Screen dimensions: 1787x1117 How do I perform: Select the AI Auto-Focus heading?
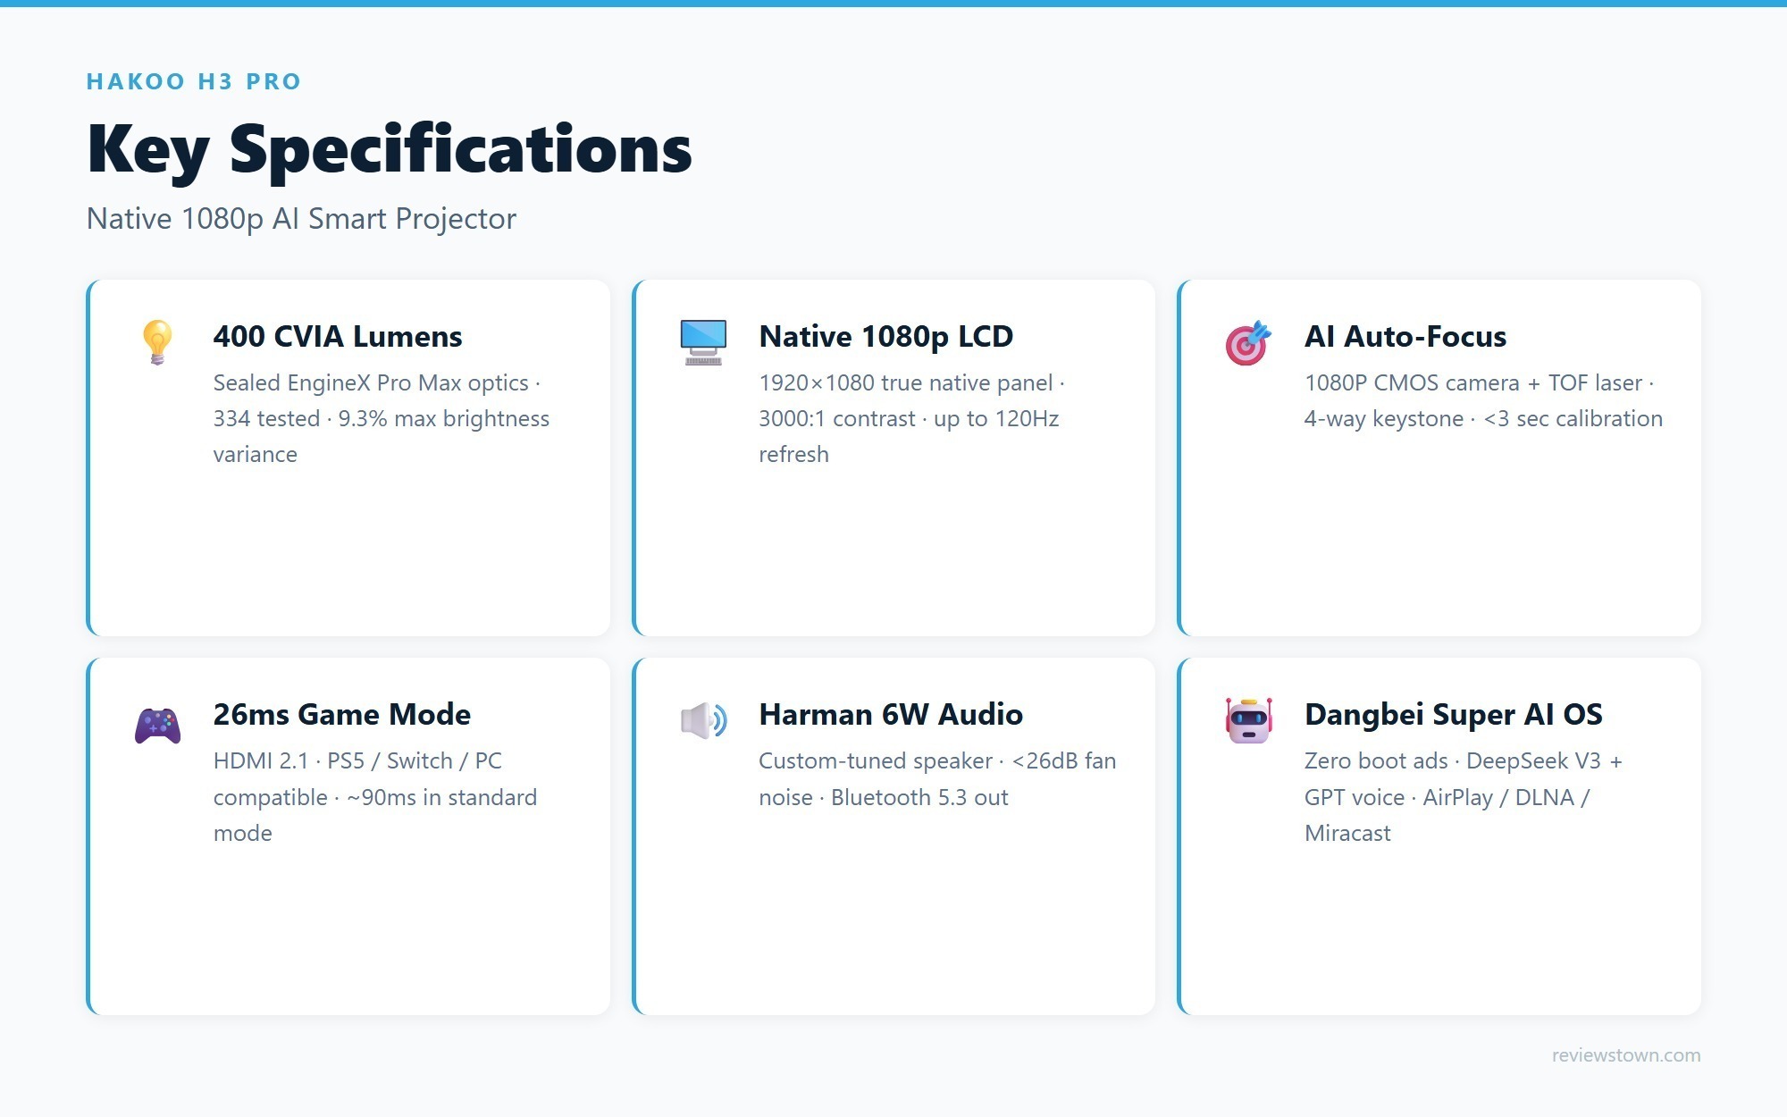[1405, 336]
